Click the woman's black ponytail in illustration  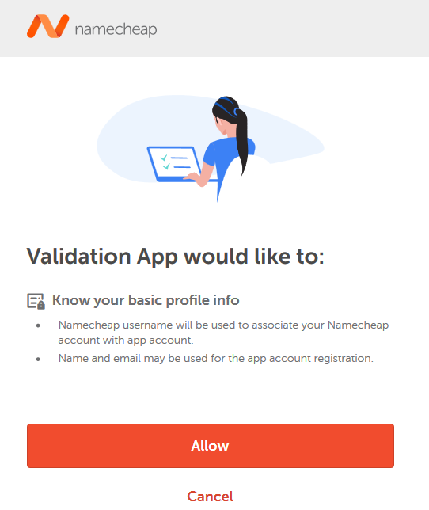tap(241, 140)
